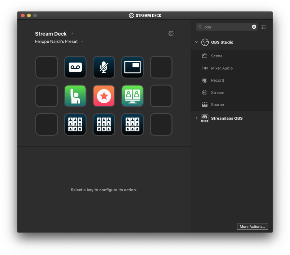Click into the actions search field
The height and width of the screenshot is (255, 290).
227,27
